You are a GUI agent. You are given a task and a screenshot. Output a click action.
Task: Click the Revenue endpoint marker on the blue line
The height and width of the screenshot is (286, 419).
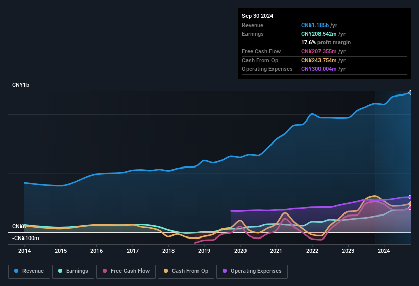pos(410,93)
